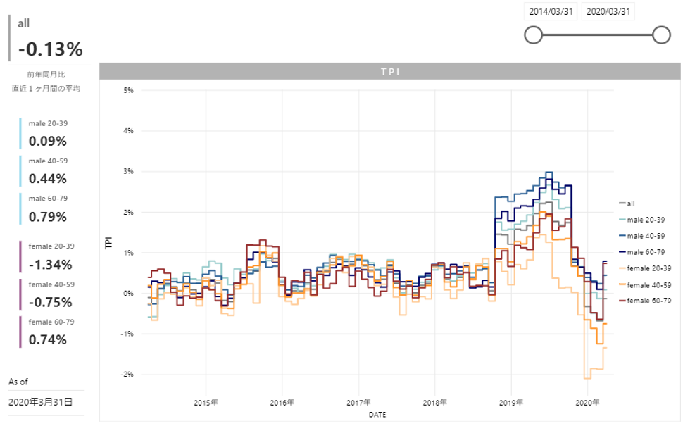Select the 'female 60-79' legend entry
This screenshot has height=426, width=683.
[x=648, y=301]
